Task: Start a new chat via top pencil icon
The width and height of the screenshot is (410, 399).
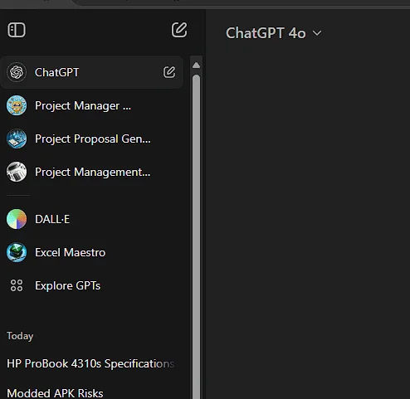Action: (179, 30)
